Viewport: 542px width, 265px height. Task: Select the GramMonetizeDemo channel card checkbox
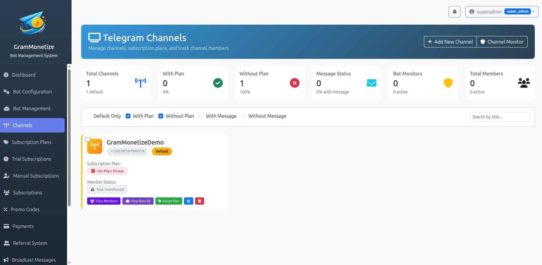point(88,139)
